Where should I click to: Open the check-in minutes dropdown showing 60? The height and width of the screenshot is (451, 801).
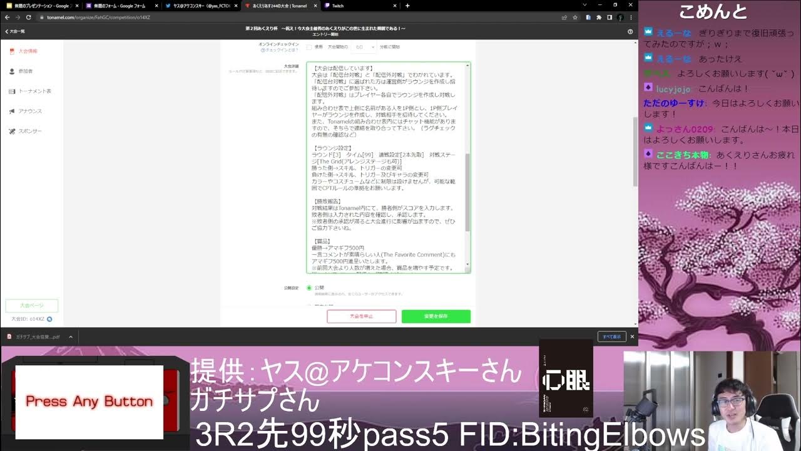click(364, 47)
